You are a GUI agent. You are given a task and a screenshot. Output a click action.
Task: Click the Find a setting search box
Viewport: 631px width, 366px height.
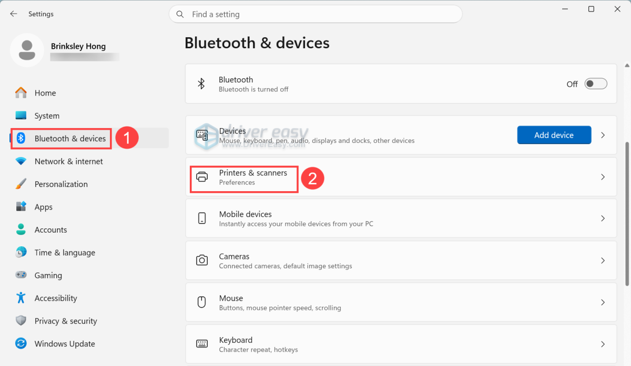point(315,14)
